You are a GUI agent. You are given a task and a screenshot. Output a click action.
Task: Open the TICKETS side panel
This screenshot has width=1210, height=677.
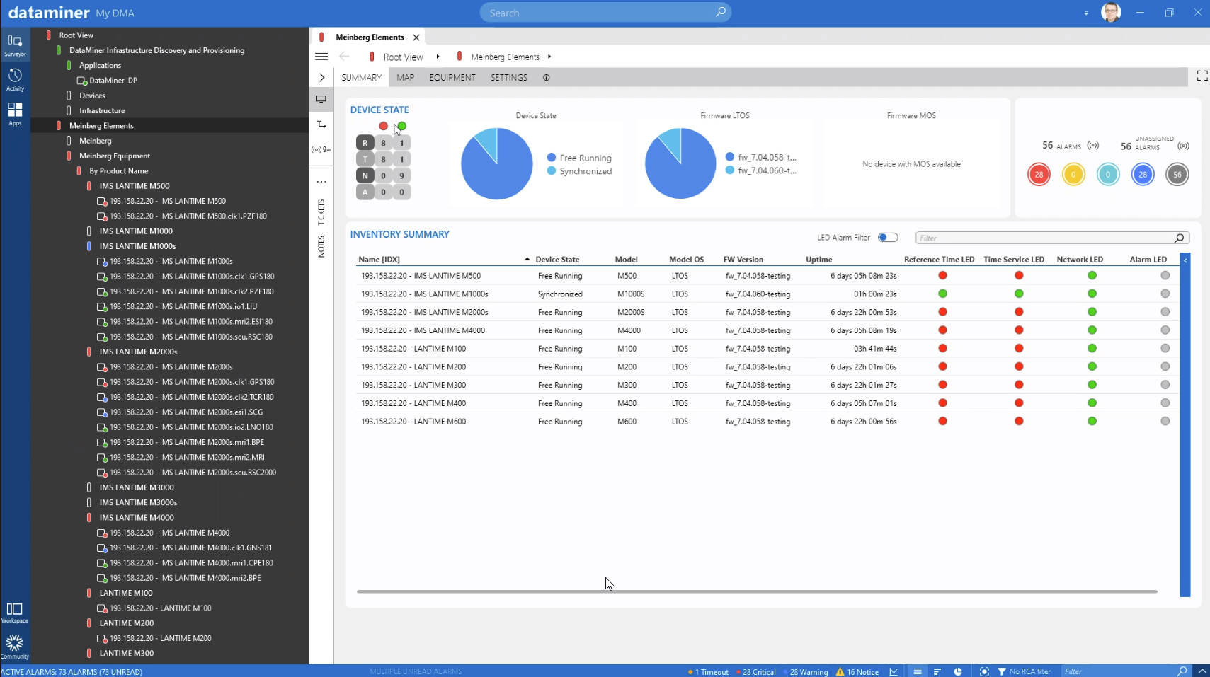point(321,212)
